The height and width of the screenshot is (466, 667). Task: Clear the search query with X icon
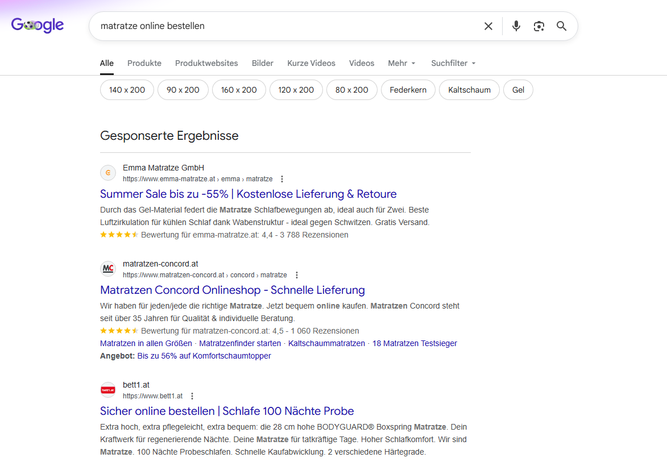click(488, 26)
